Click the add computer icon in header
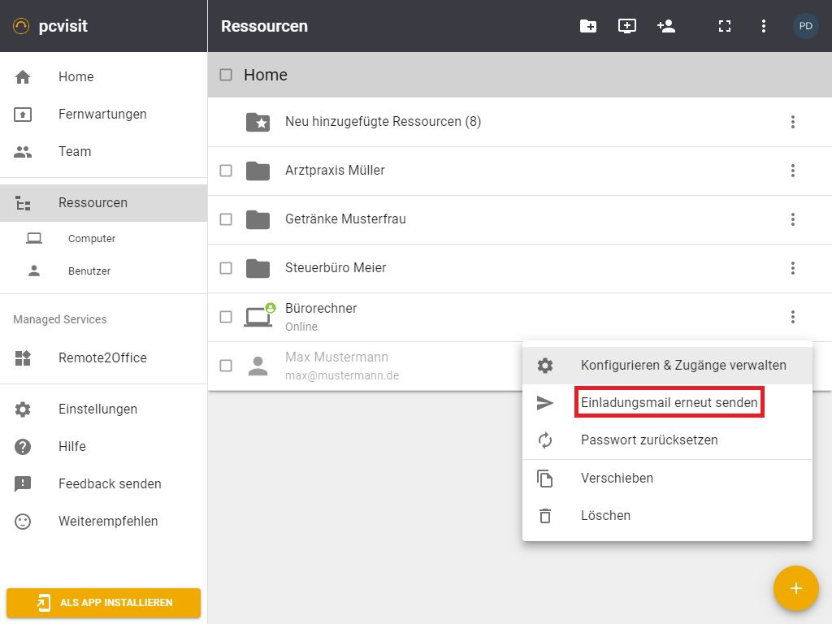Viewport: 832px width, 624px height. click(x=627, y=26)
